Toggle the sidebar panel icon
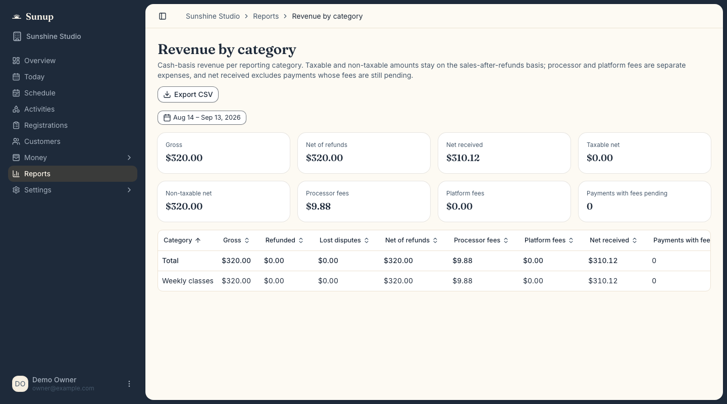 tap(163, 16)
